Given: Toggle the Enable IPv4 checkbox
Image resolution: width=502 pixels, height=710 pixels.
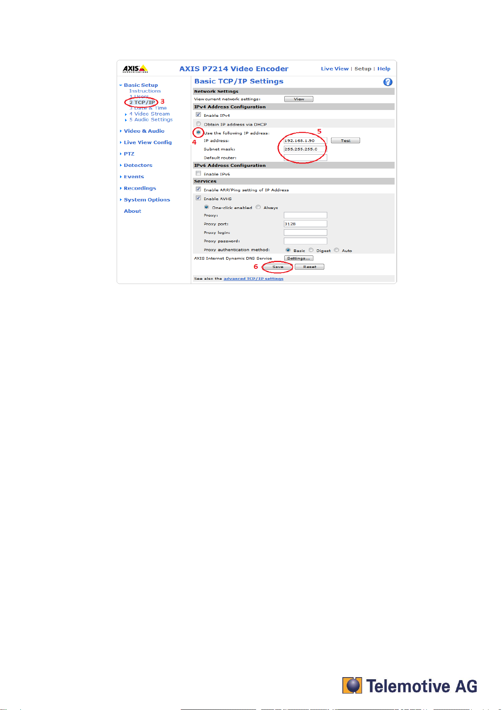Looking at the screenshot, I should click(x=198, y=115).
